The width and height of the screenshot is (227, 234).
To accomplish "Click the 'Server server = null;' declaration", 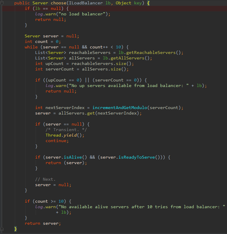I will 52,36.
